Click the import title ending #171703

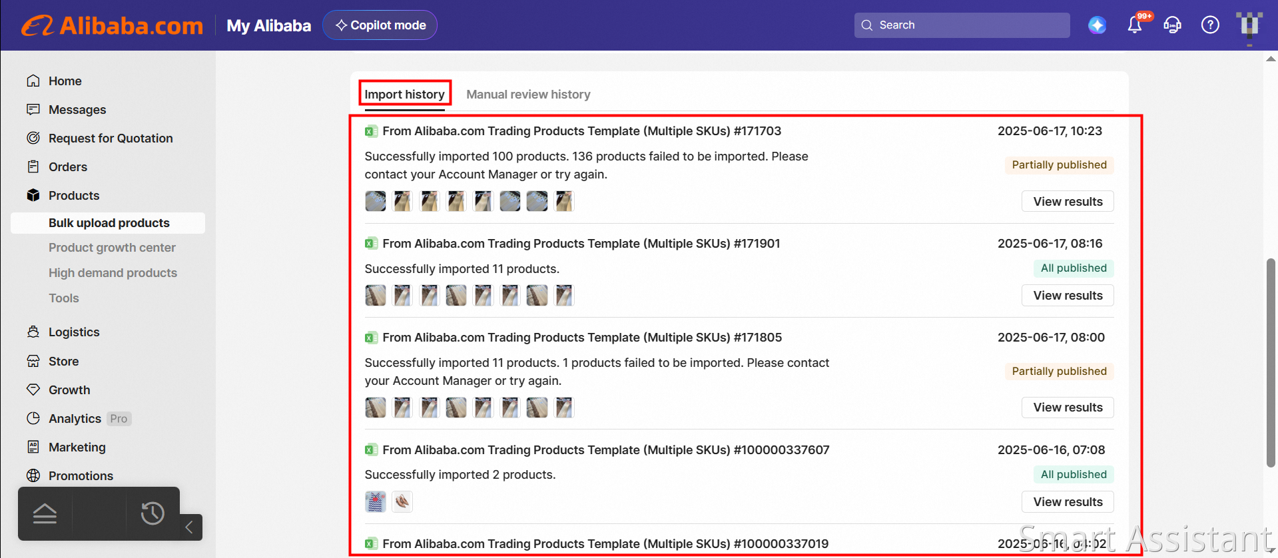[x=582, y=131]
